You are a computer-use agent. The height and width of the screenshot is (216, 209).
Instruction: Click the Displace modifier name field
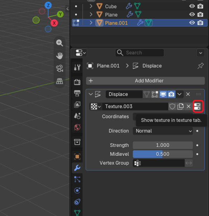(x=124, y=94)
